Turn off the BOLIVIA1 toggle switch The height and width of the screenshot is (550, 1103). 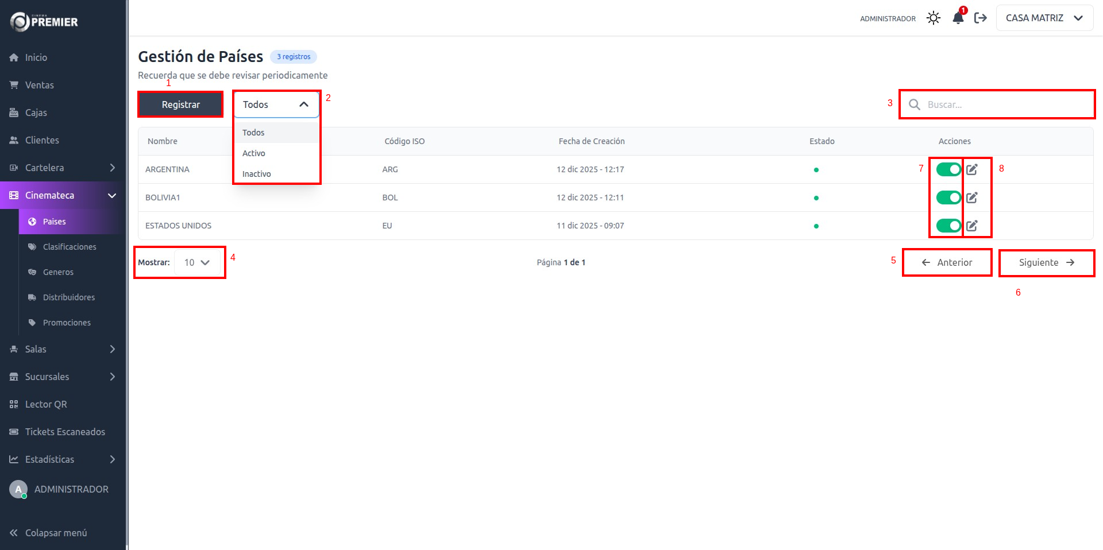coord(948,197)
